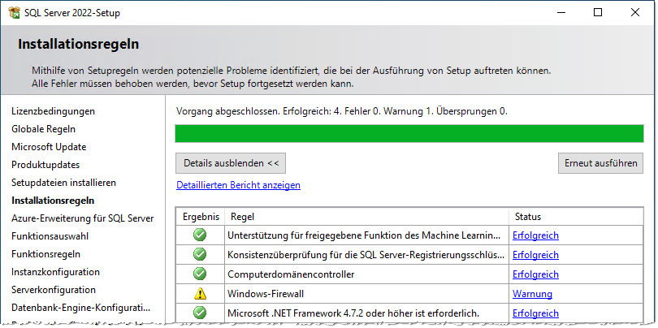658x328 pixels.
Task: Select Globale Regeln step in sidebar
Action: pos(44,129)
